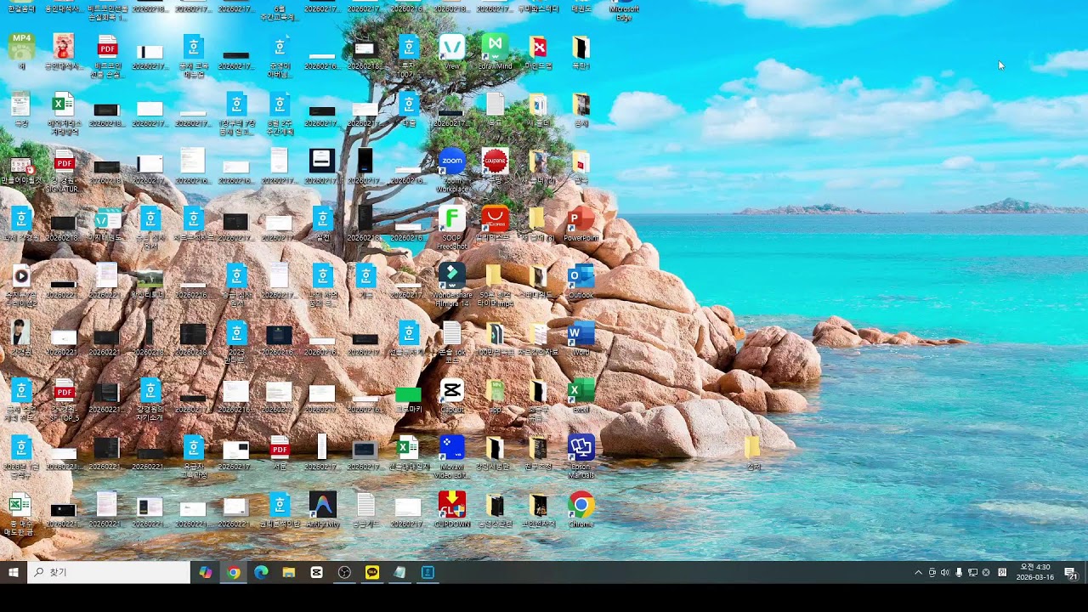Select the Zoom Workplace shortcut

click(x=452, y=170)
